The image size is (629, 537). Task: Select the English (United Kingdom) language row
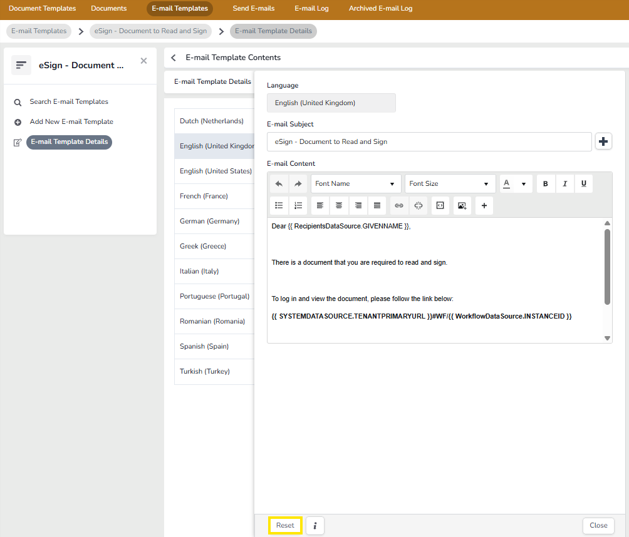tap(214, 146)
